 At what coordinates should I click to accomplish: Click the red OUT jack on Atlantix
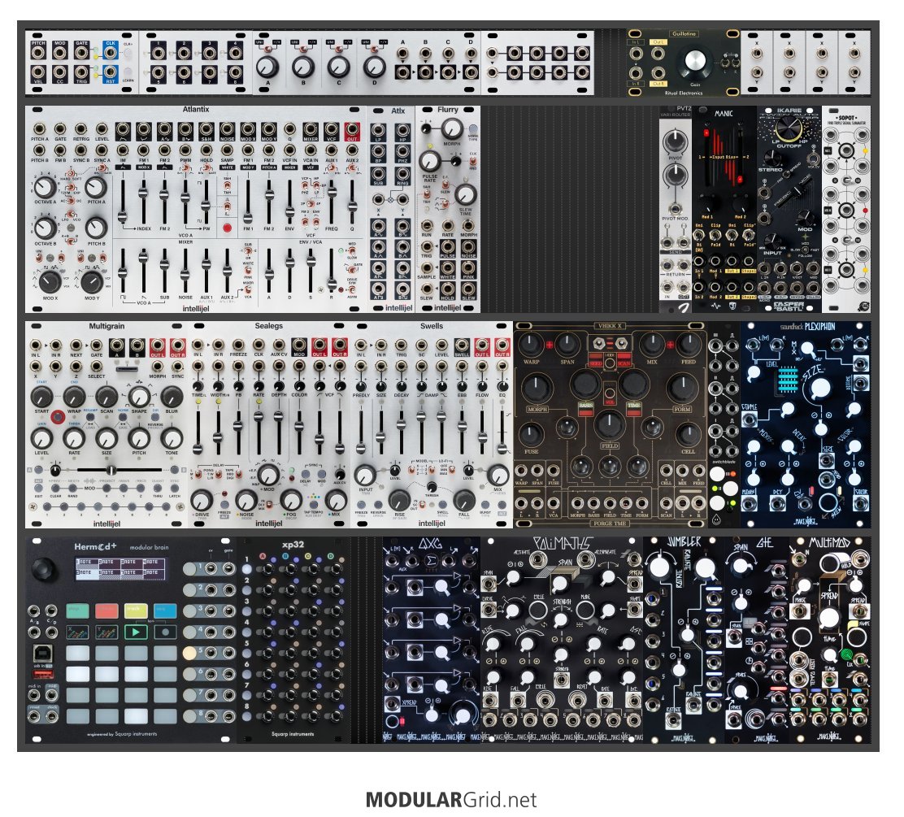click(x=352, y=130)
